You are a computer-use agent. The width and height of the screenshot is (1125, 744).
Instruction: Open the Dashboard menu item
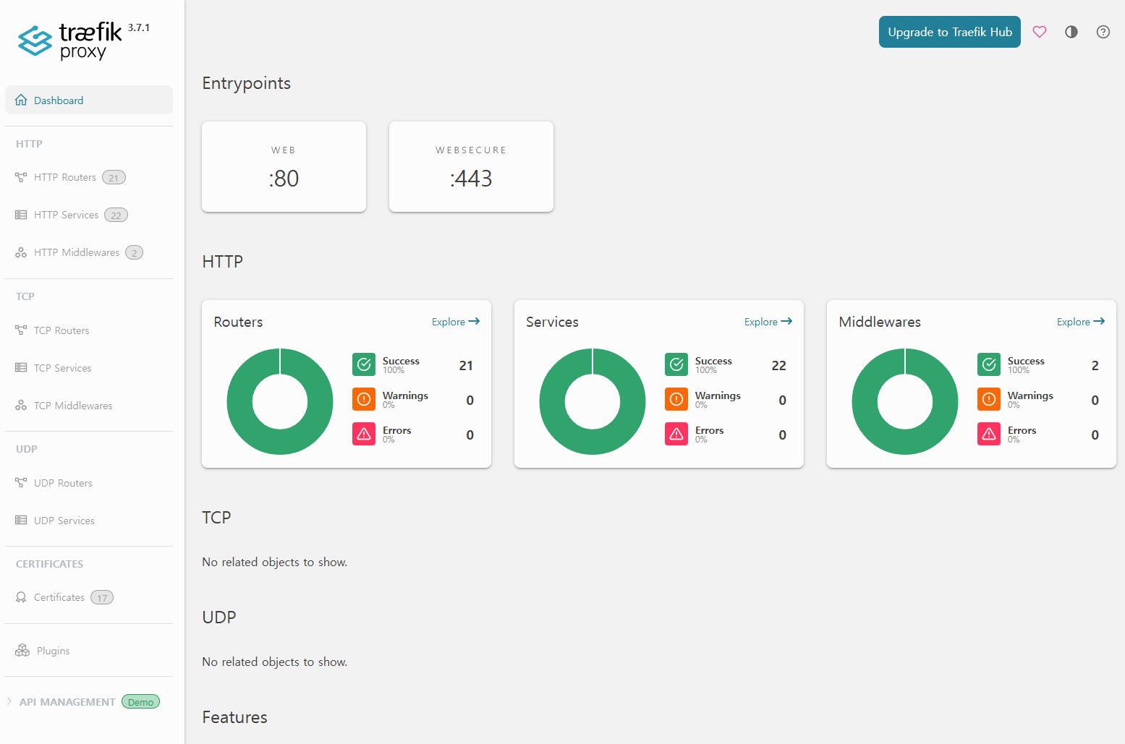tap(89, 100)
